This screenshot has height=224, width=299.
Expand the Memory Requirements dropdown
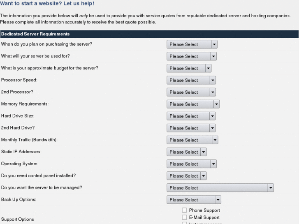(193, 104)
